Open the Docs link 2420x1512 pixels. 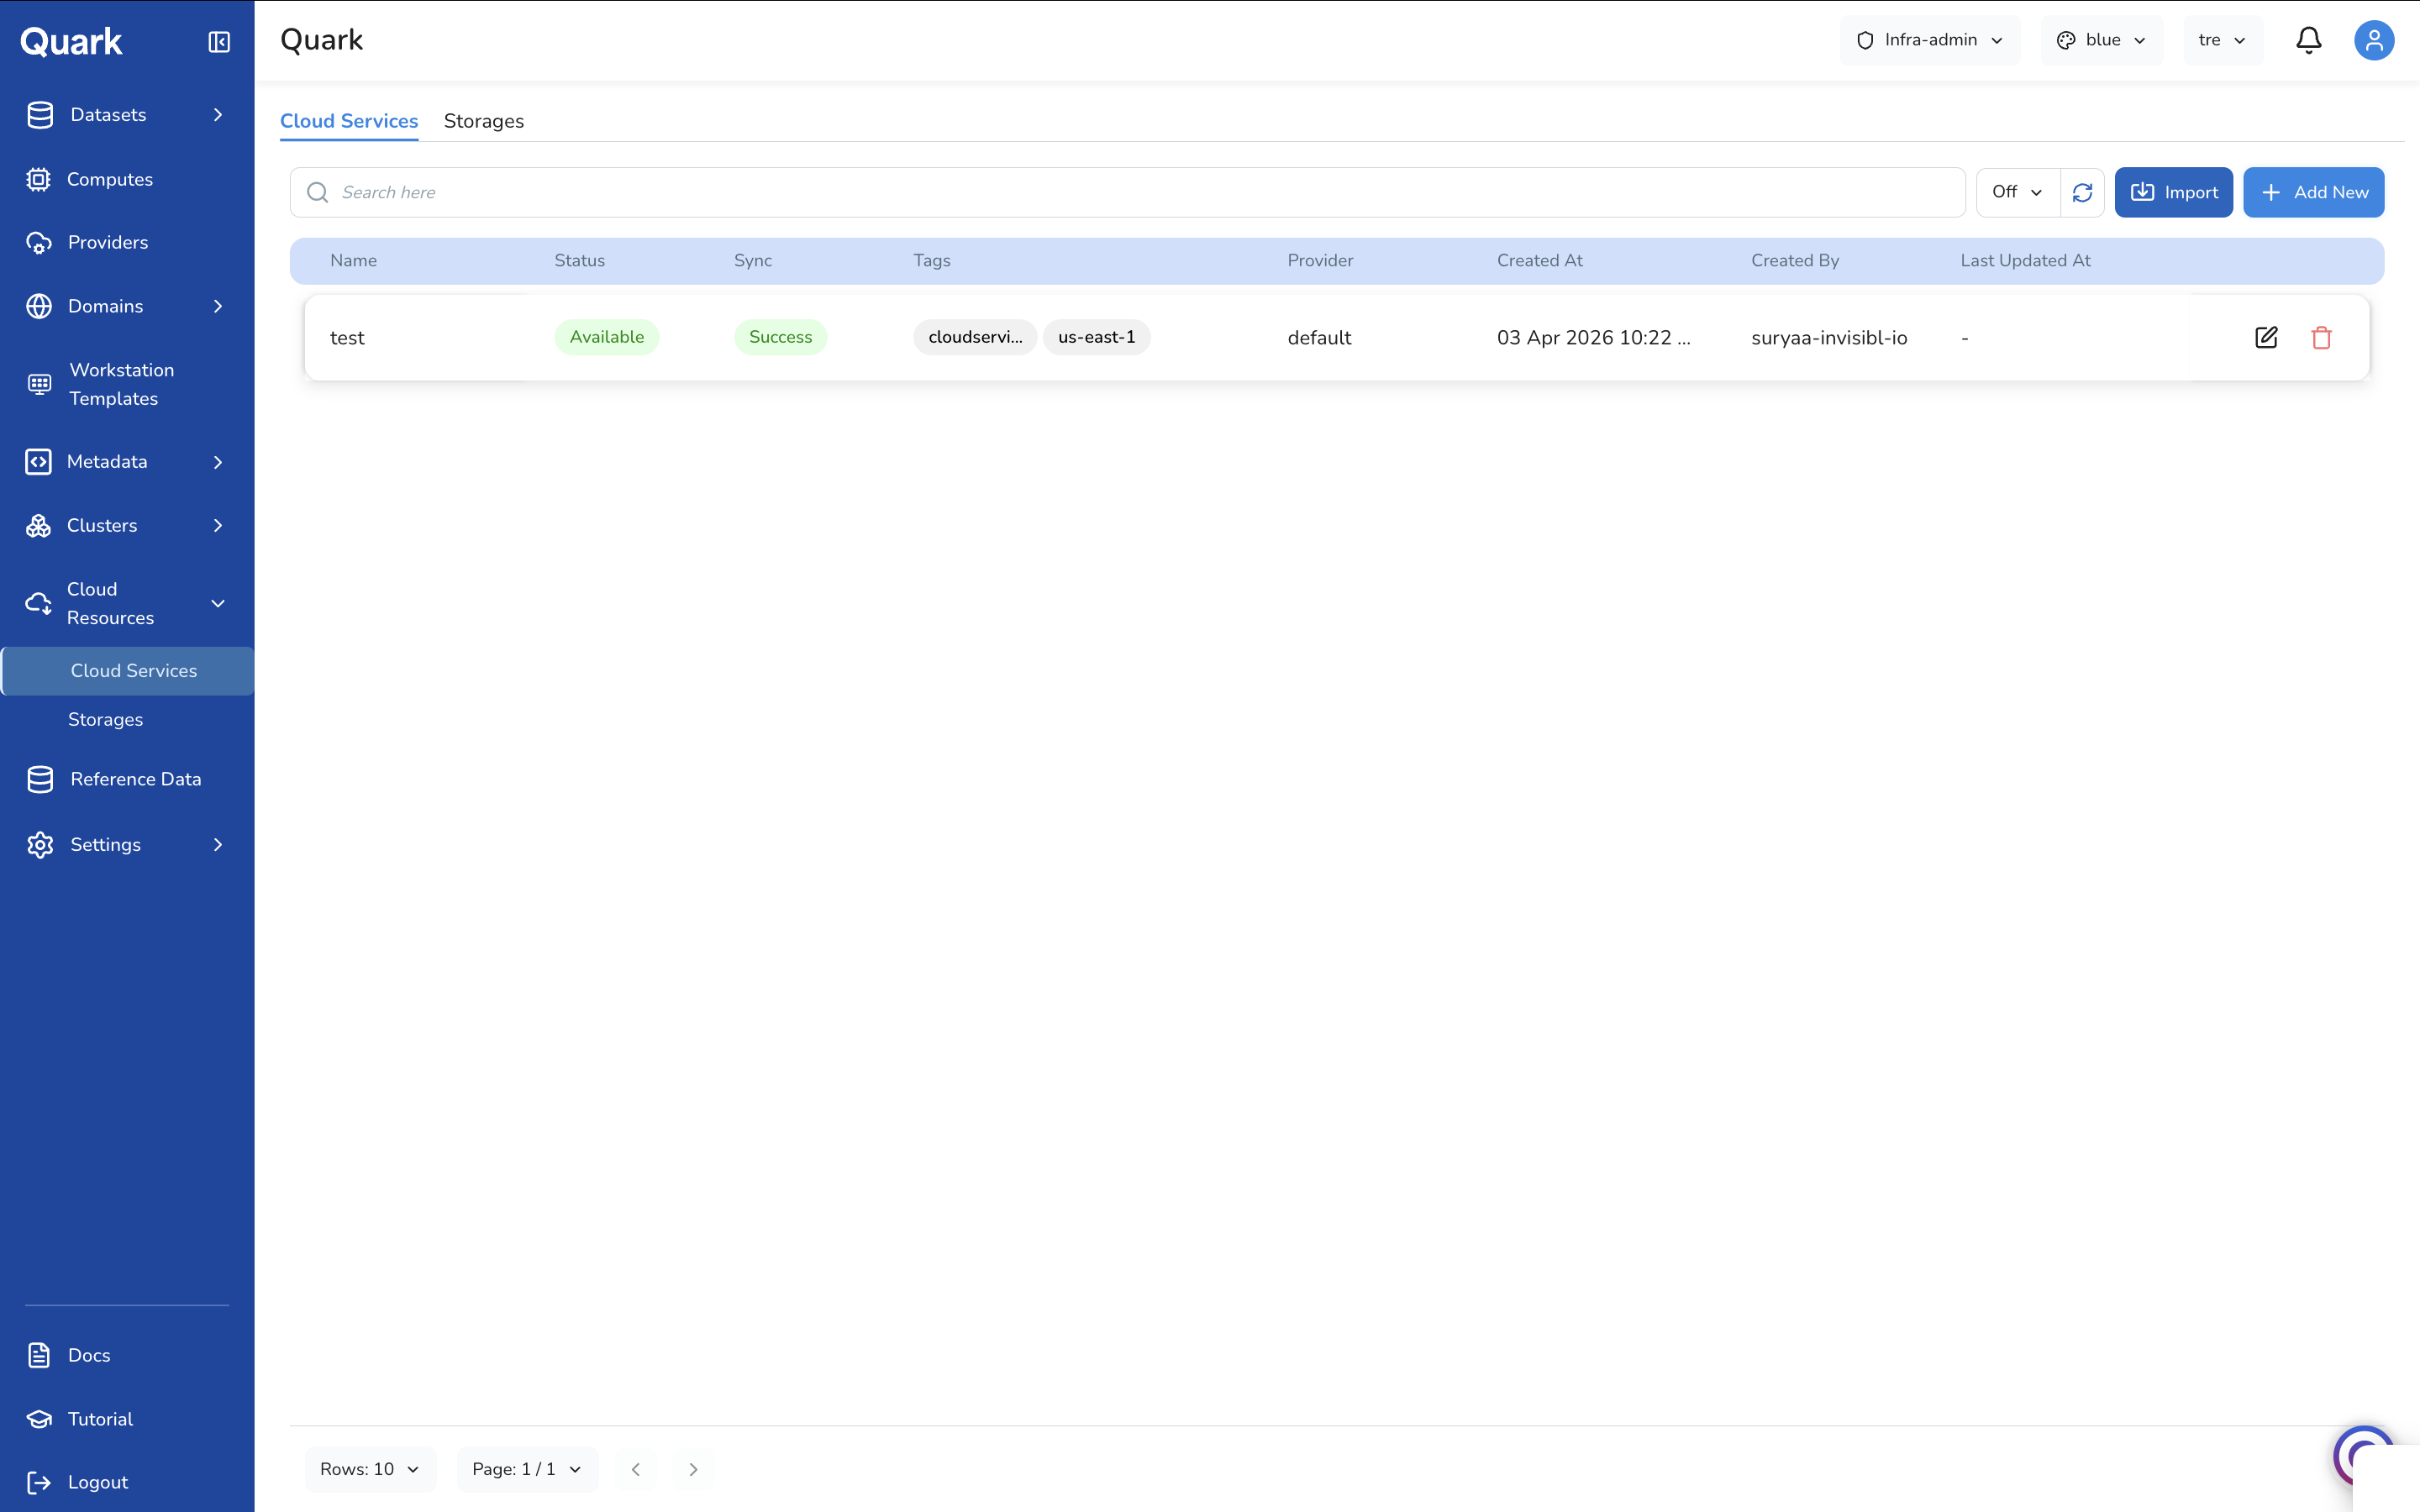click(89, 1355)
